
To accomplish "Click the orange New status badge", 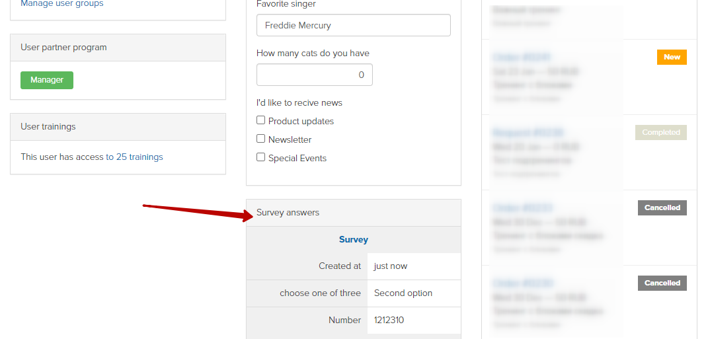I will (x=672, y=57).
